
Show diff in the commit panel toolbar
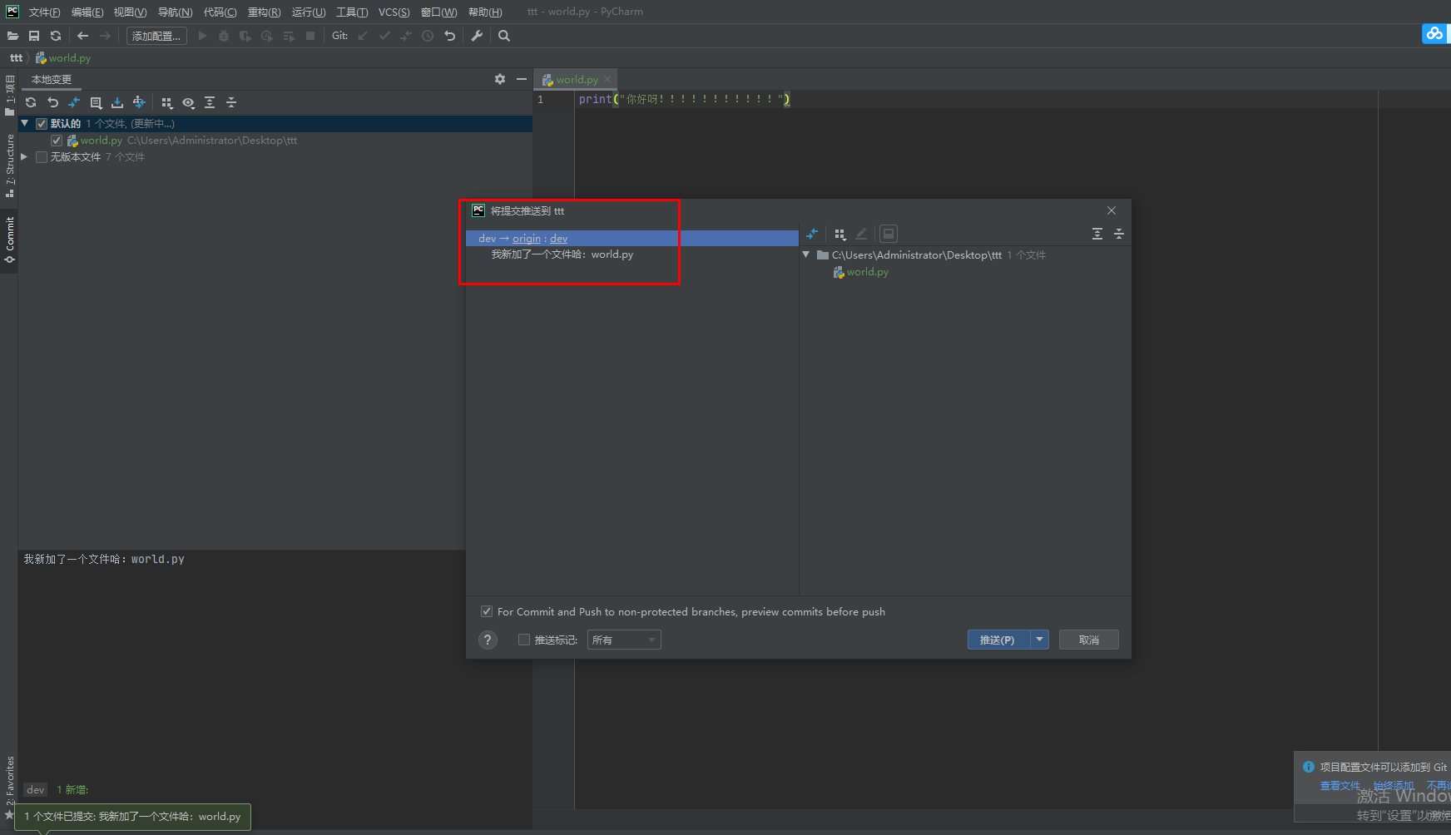tap(74, 102)
